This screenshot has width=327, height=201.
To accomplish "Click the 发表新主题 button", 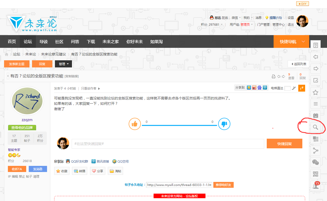I will click(x=17, y=64).
